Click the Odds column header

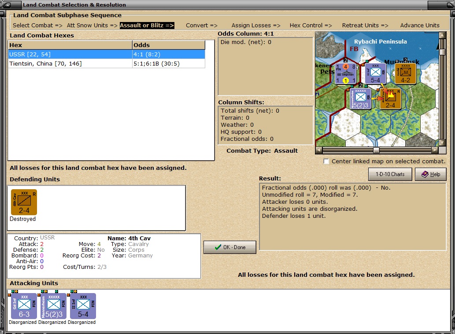click(169, 45)
